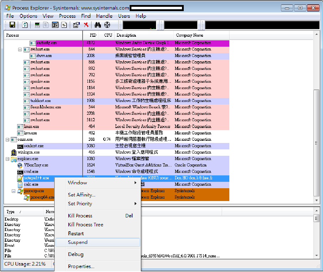Sort by the Company Name column header
The image size is (323, 272).
click(202, 35)
